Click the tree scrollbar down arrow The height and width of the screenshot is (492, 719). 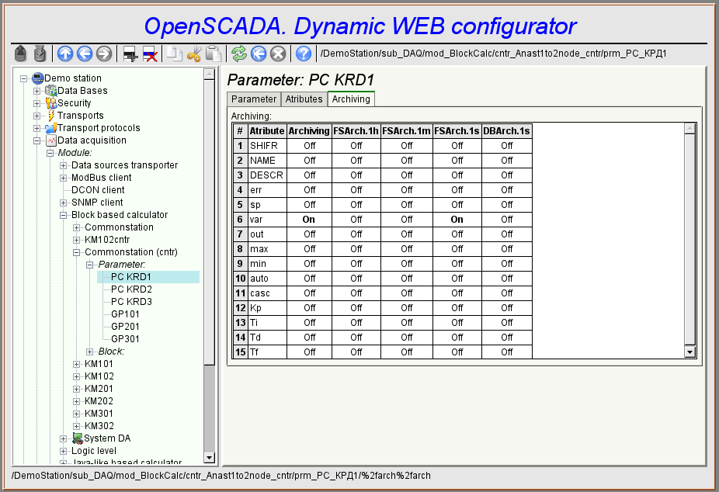209,458
